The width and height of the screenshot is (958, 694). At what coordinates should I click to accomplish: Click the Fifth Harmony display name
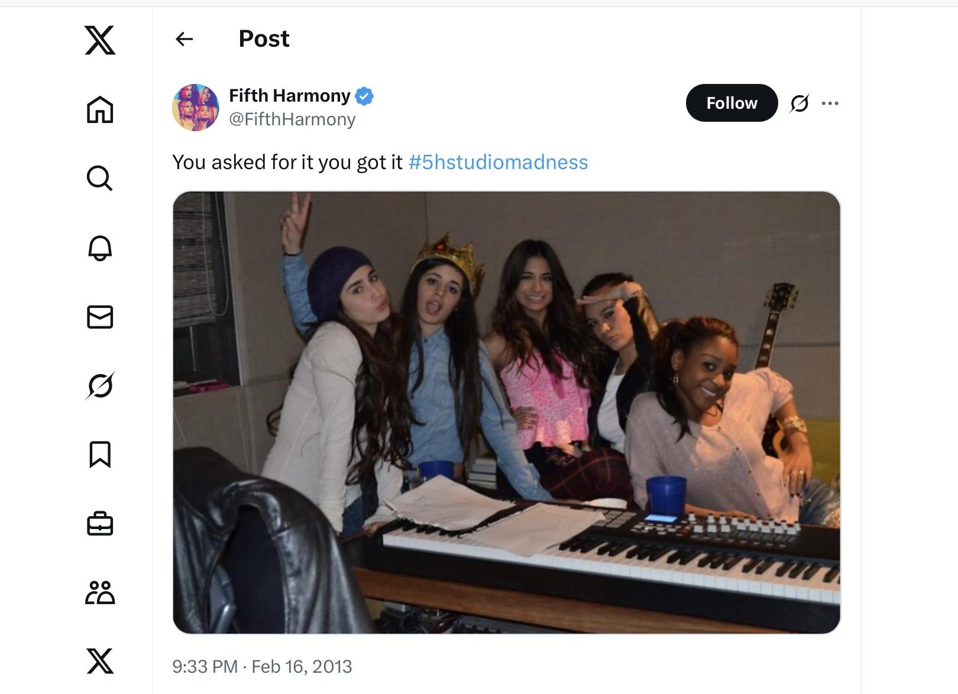tap(290, 95)
